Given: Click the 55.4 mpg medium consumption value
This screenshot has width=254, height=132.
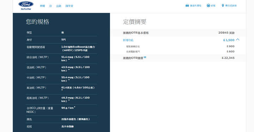Looking at the screenshot, I should [x=75, y=79].
